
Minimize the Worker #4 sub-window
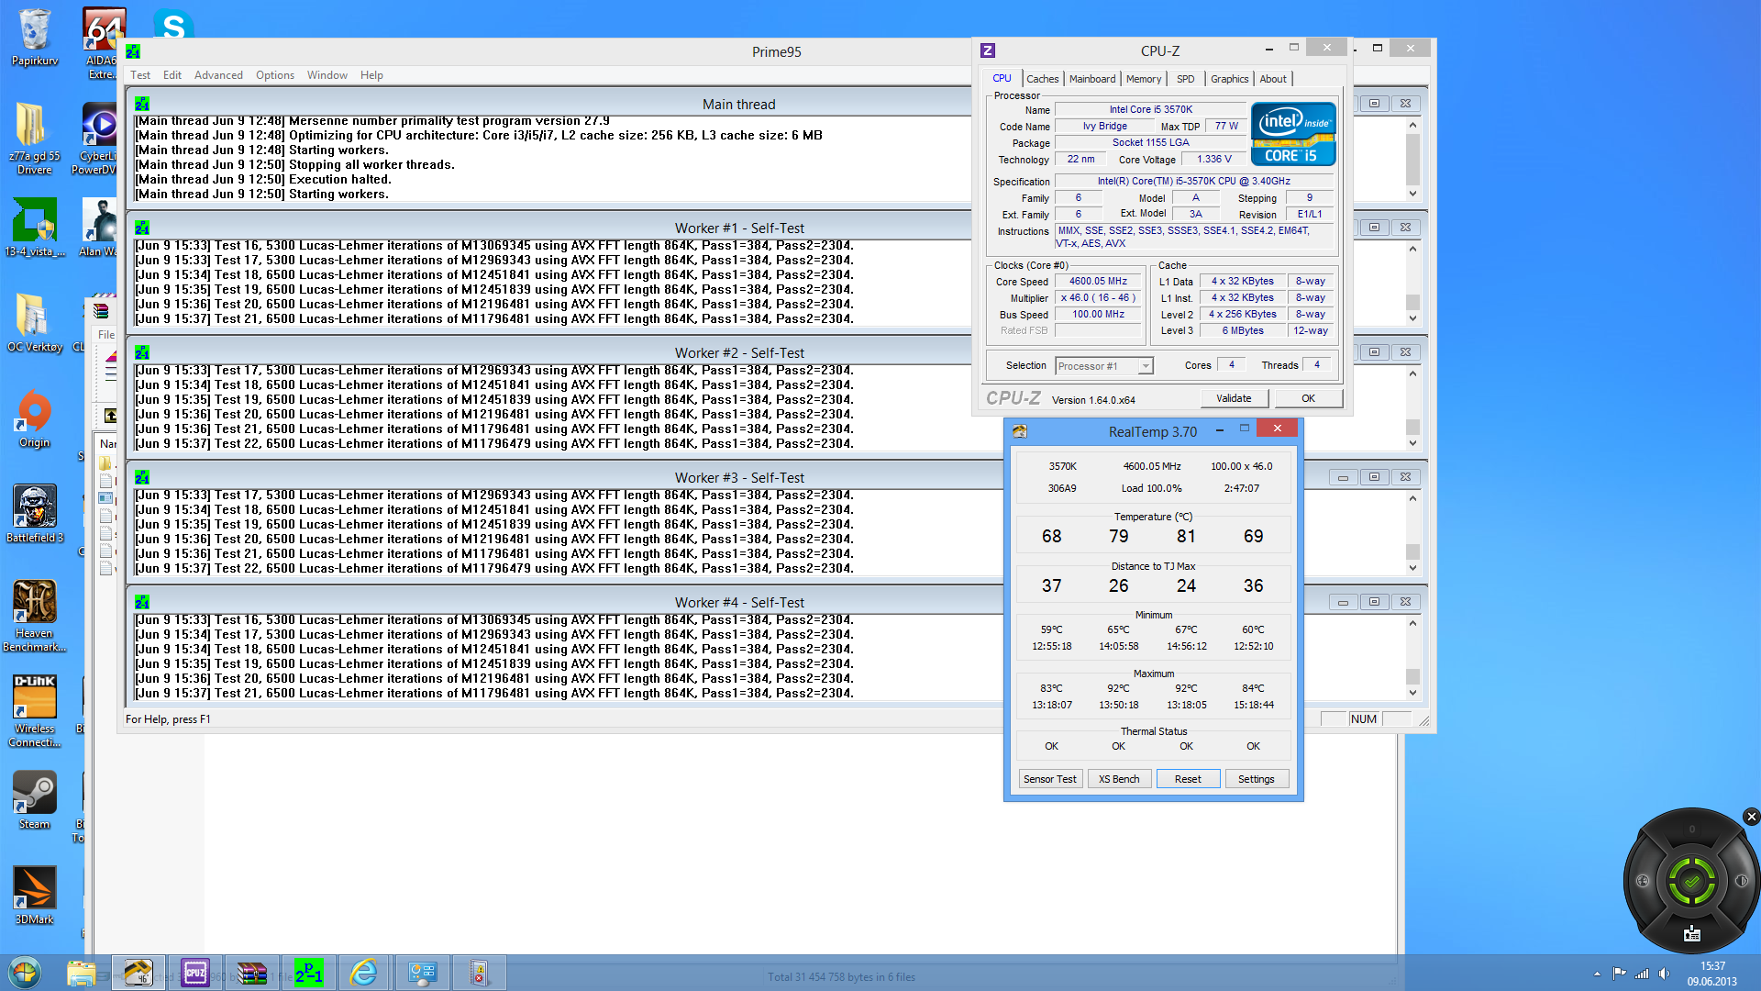tap(1343, 602)
